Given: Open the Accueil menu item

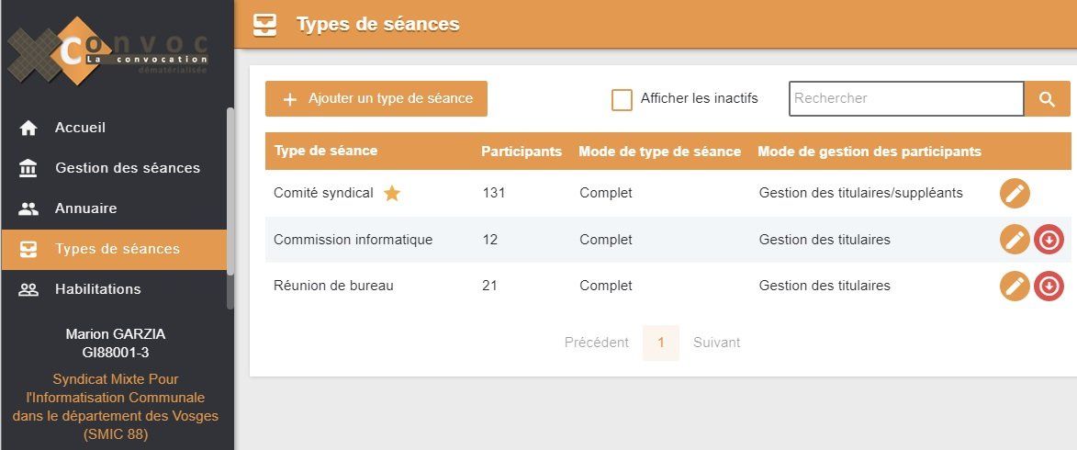Looking at the screenshot, I should tap(80, 128).
